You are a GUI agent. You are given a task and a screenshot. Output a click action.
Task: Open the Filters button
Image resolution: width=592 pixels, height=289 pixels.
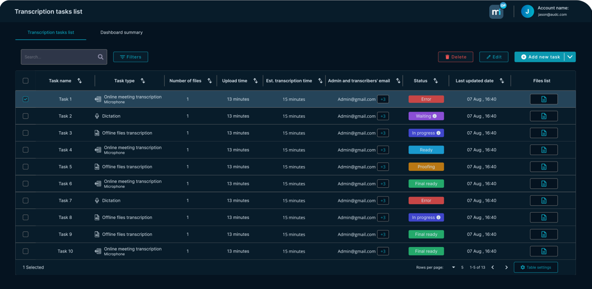coord(131,57)
